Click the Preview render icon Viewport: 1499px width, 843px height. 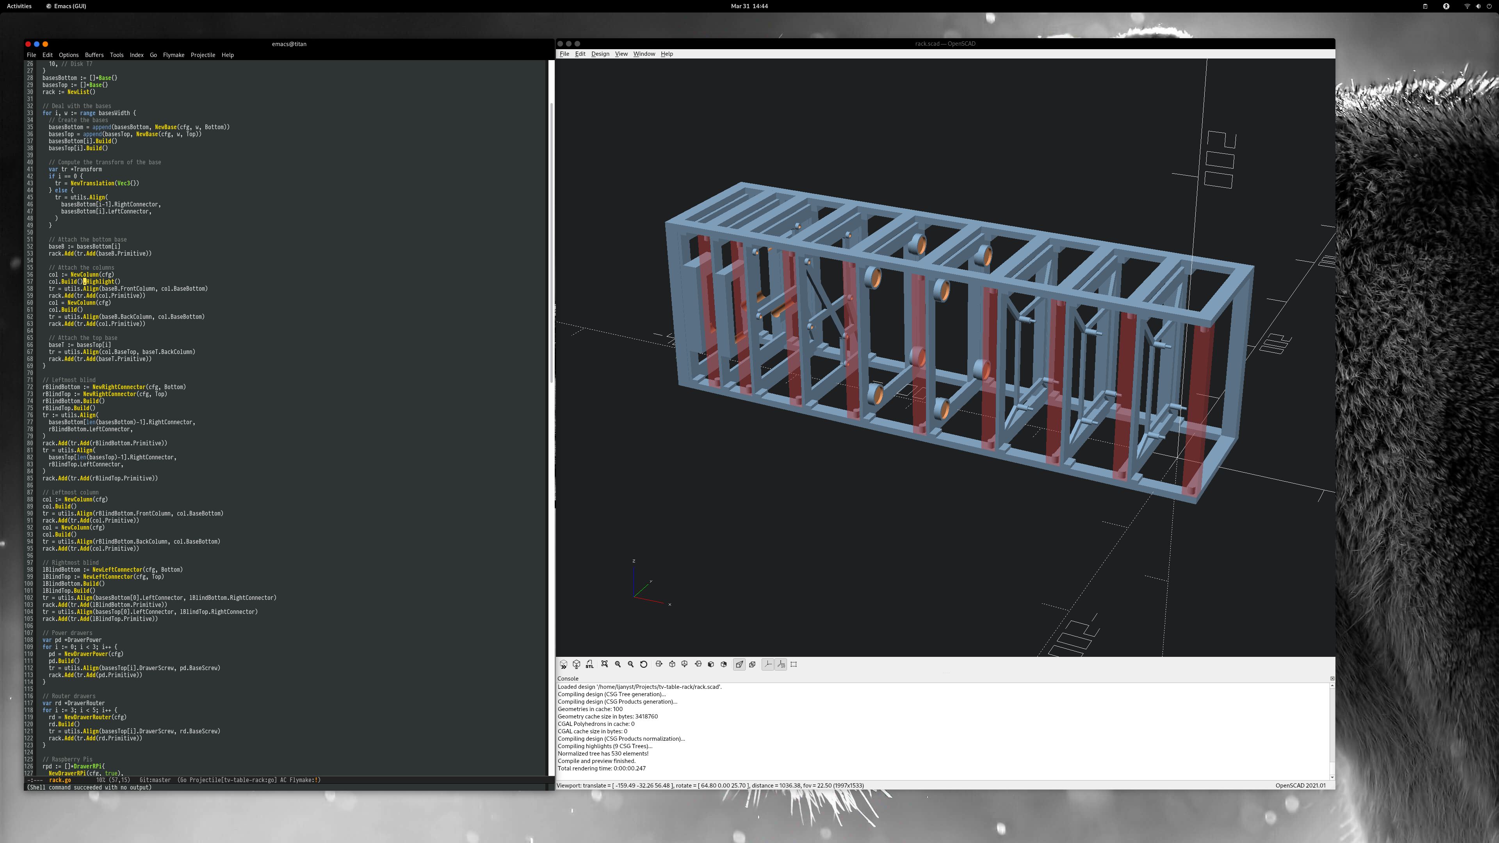coord(563,664)
